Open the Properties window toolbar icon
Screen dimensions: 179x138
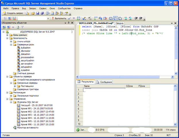[66, 13]
